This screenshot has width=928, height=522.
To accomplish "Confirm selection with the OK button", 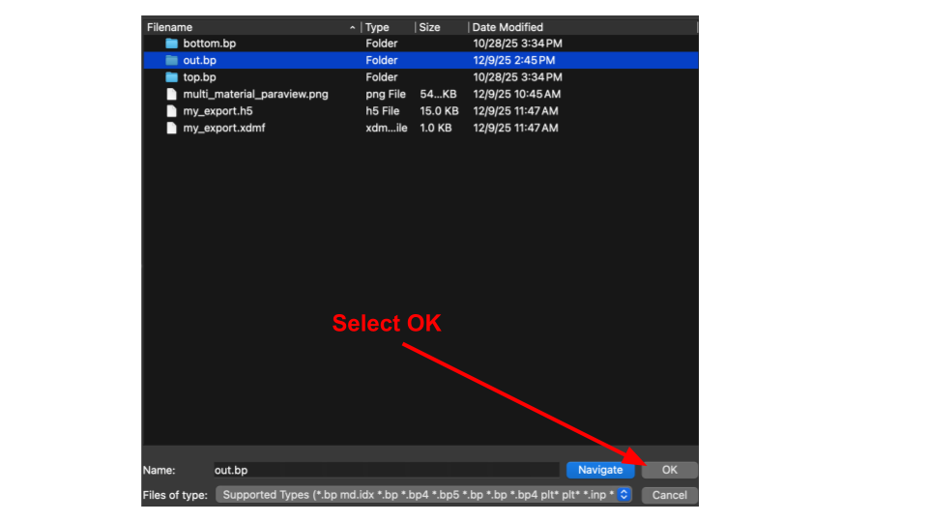I will click(669, 470).
